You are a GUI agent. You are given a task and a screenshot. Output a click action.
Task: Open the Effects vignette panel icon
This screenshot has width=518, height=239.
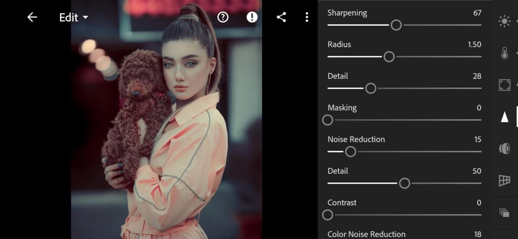[x=504, y=85]
